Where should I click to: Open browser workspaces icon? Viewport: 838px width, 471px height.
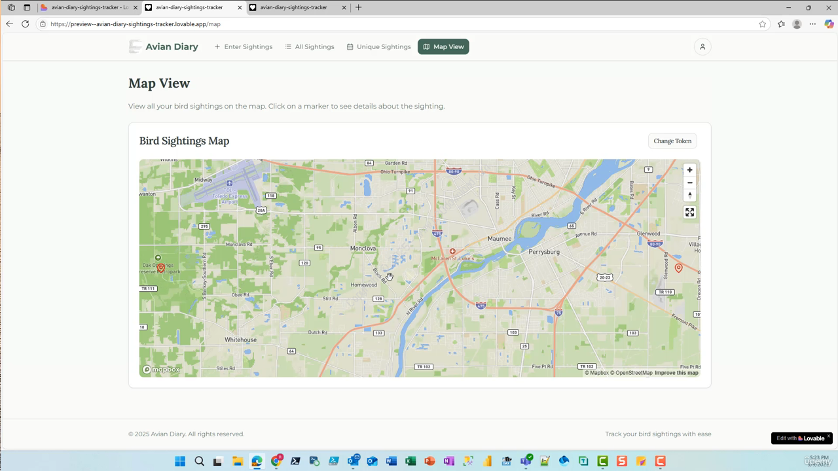[x=11, y=7]
